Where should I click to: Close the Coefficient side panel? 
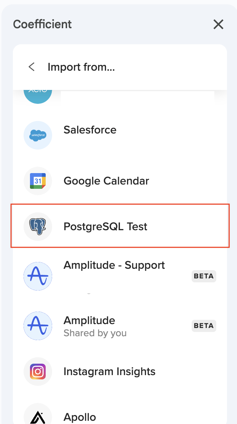[x=218, y=24]
